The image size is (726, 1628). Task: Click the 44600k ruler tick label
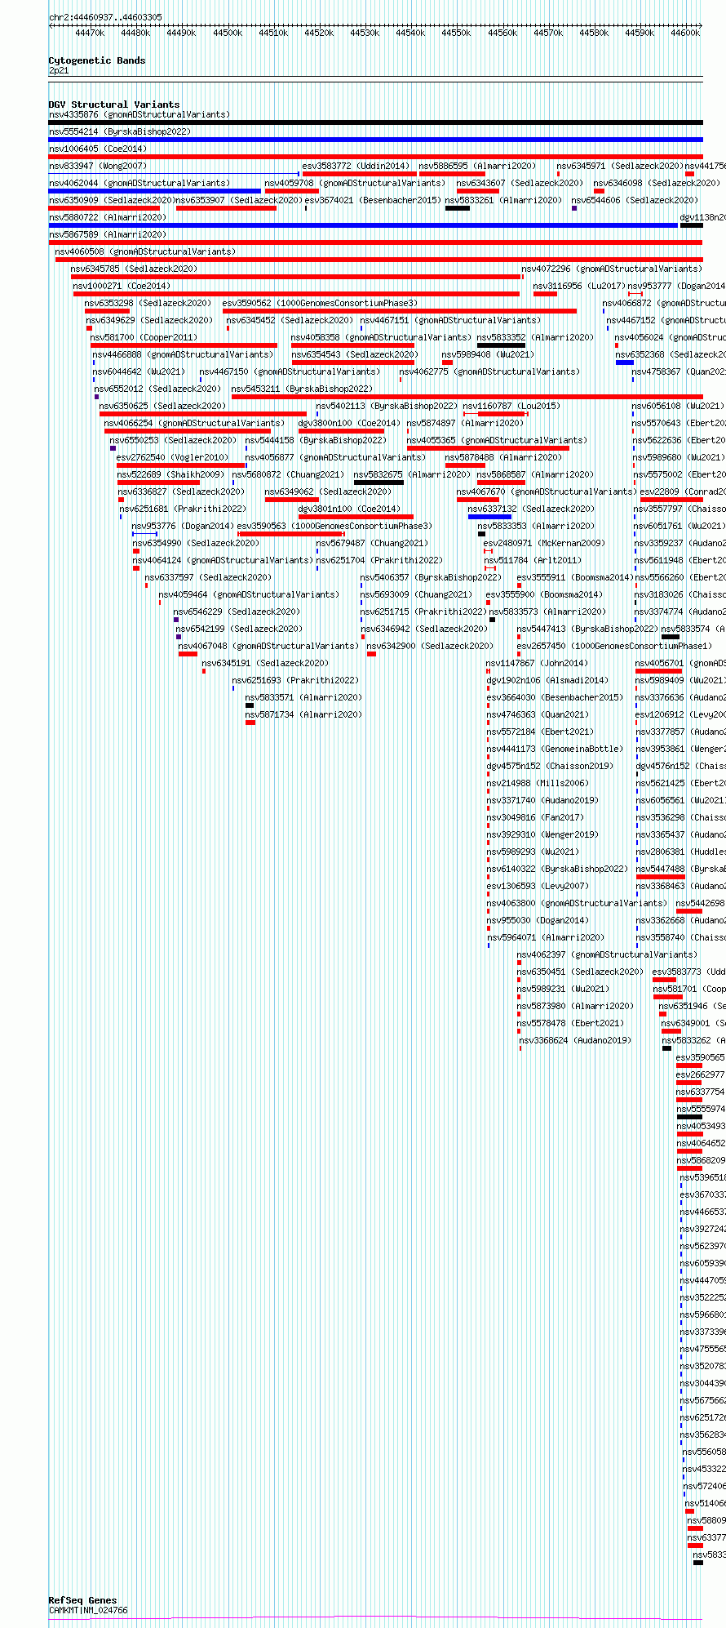pyautogui.click(x=685, y=33)
